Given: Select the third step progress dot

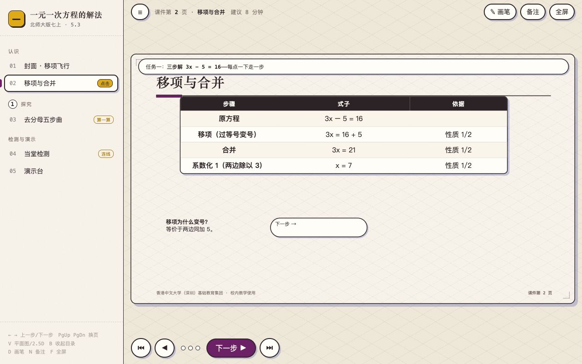Looking at the screenshot, I should (x=198, y=348).
